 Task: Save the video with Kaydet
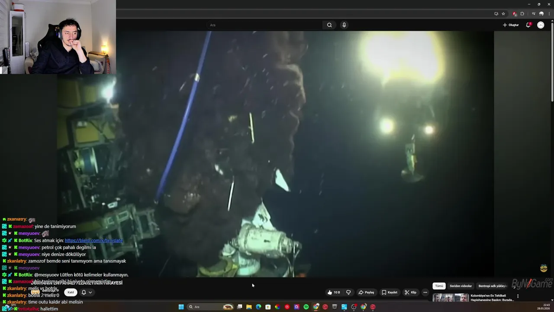click(390, 292)
